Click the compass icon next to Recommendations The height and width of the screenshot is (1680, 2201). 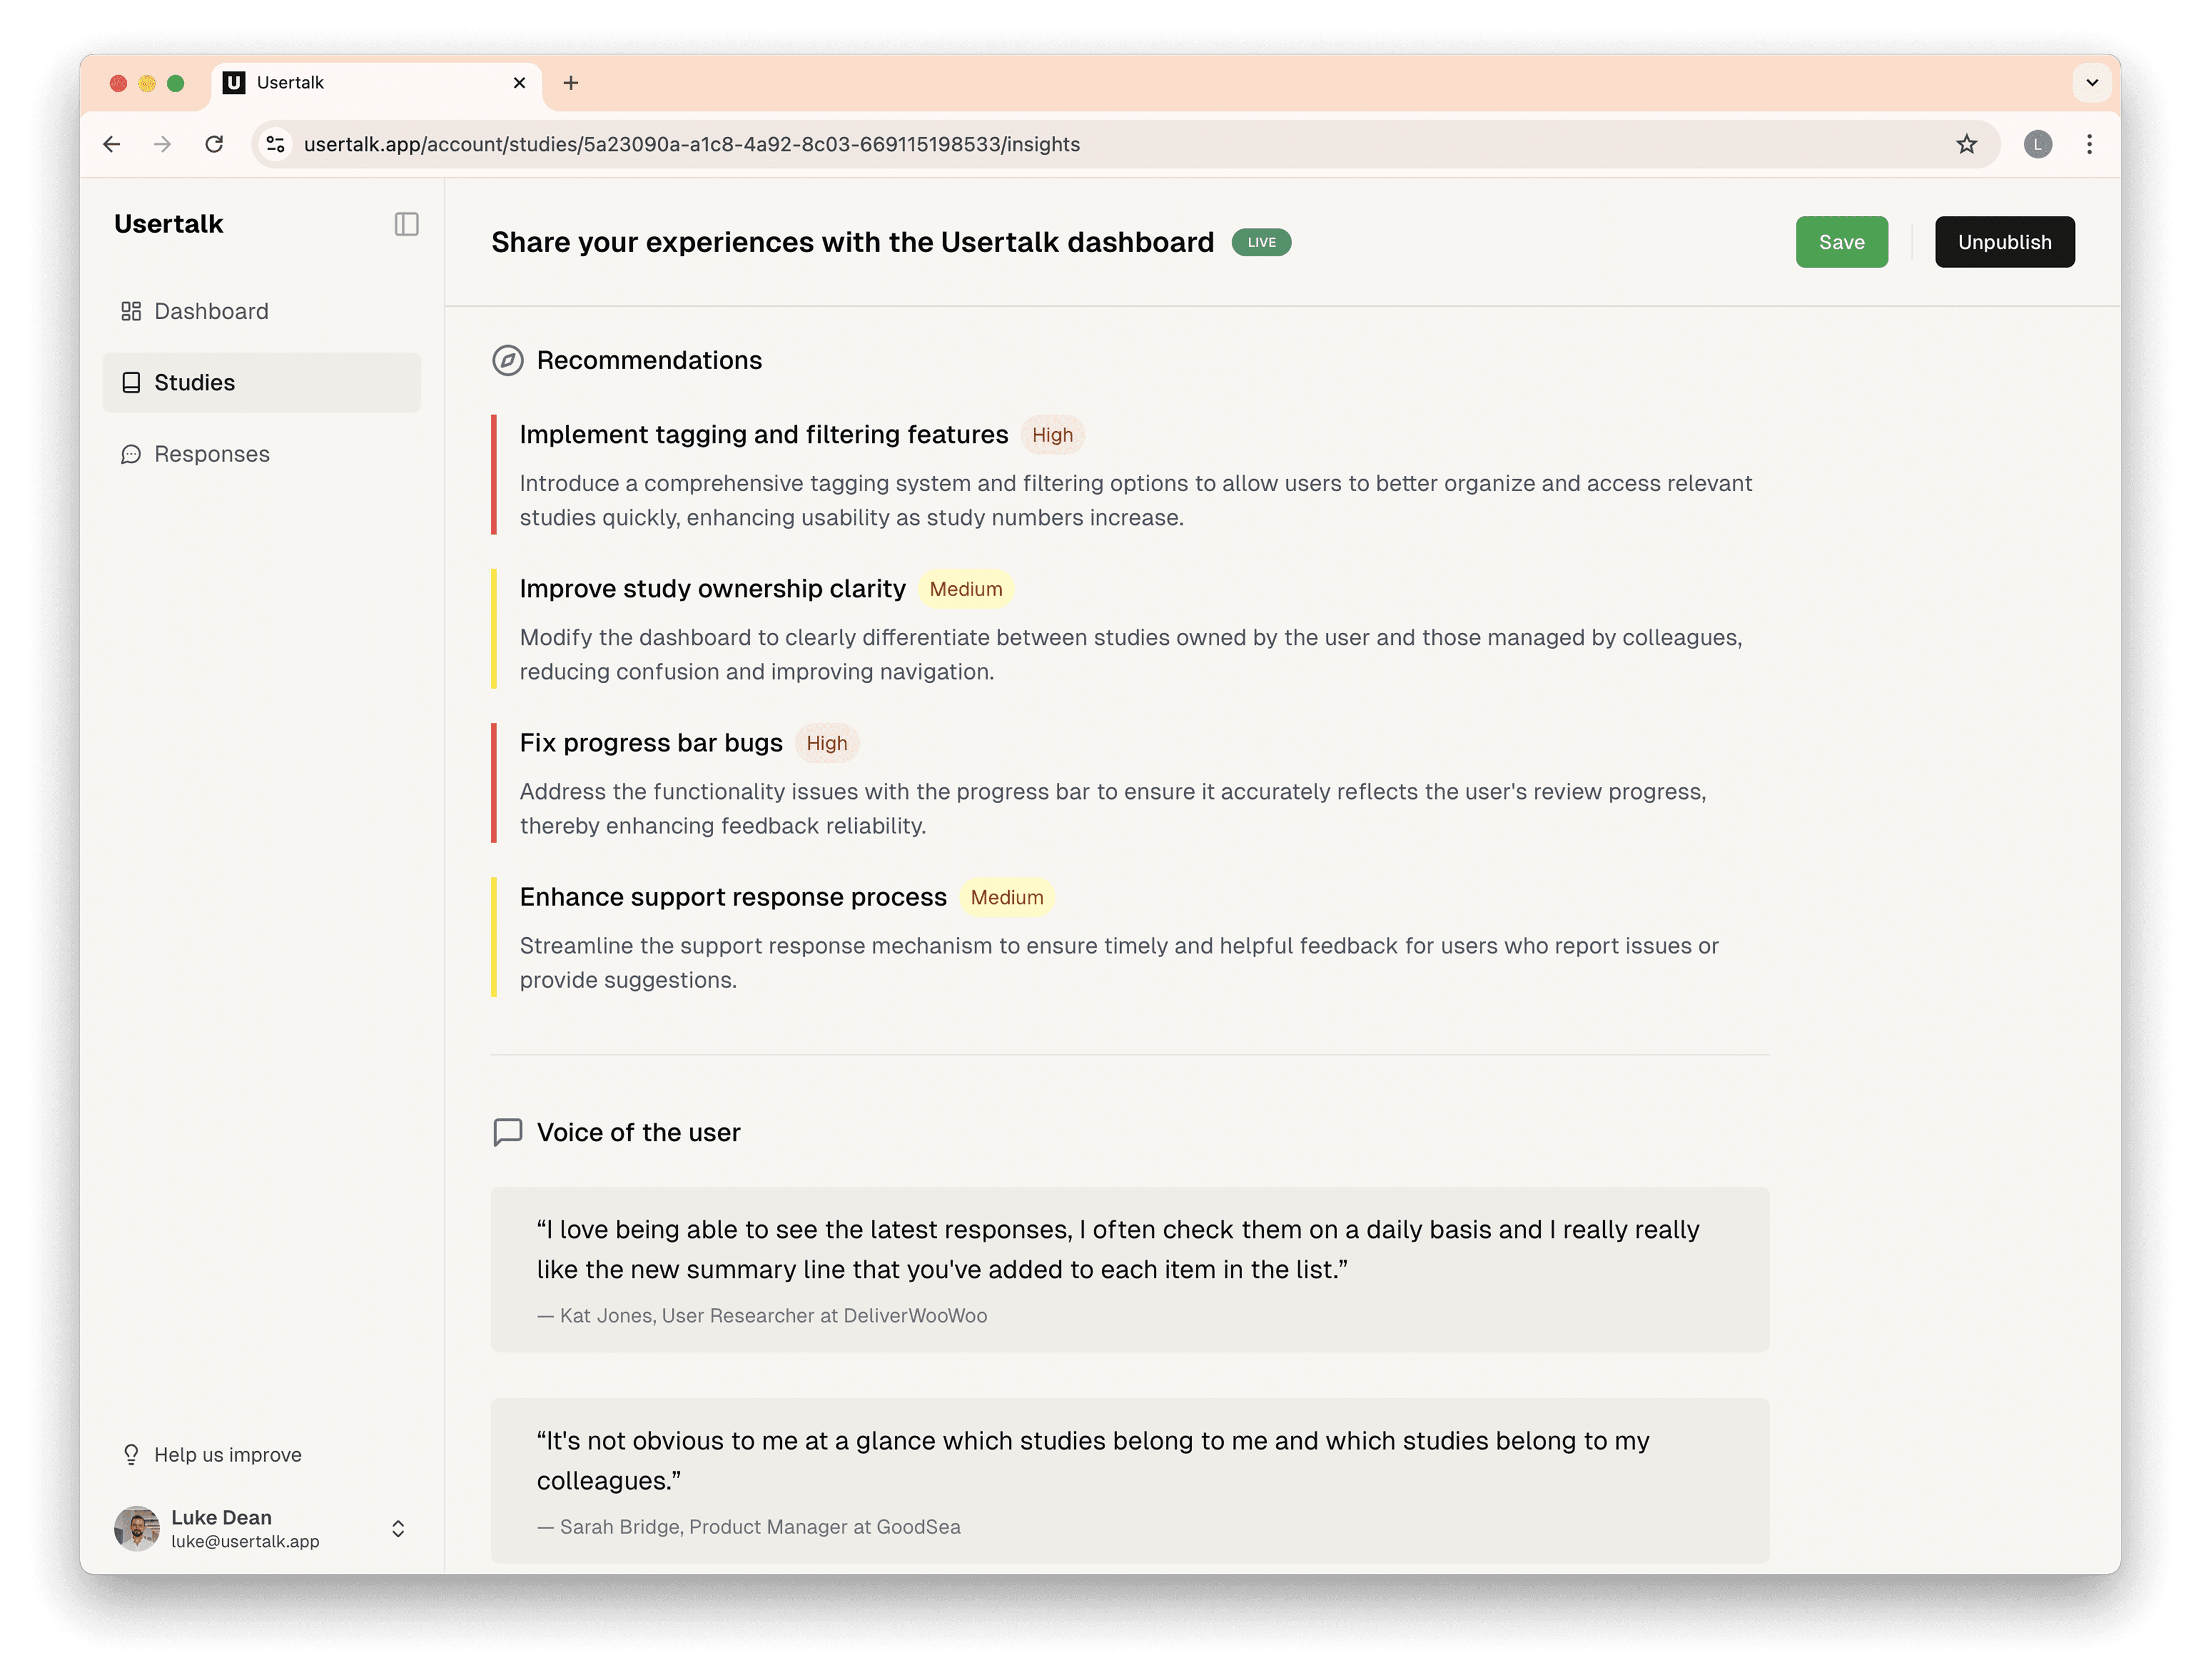point(508,360)
